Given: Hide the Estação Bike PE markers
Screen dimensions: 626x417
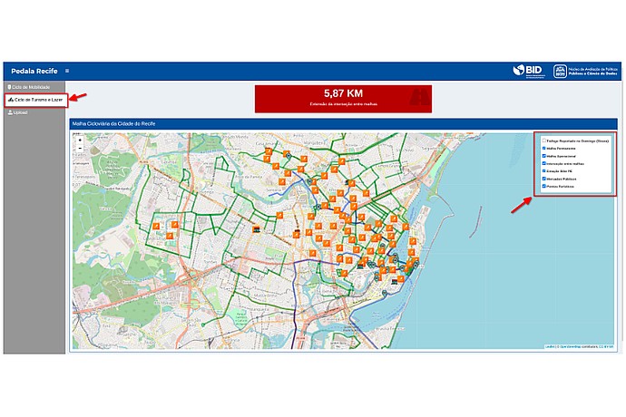Looking at the screenshot, I should 543,170.
